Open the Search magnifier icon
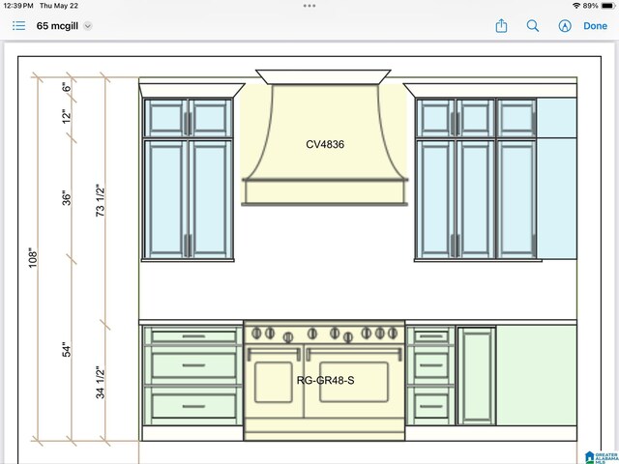 click(533, 26)
